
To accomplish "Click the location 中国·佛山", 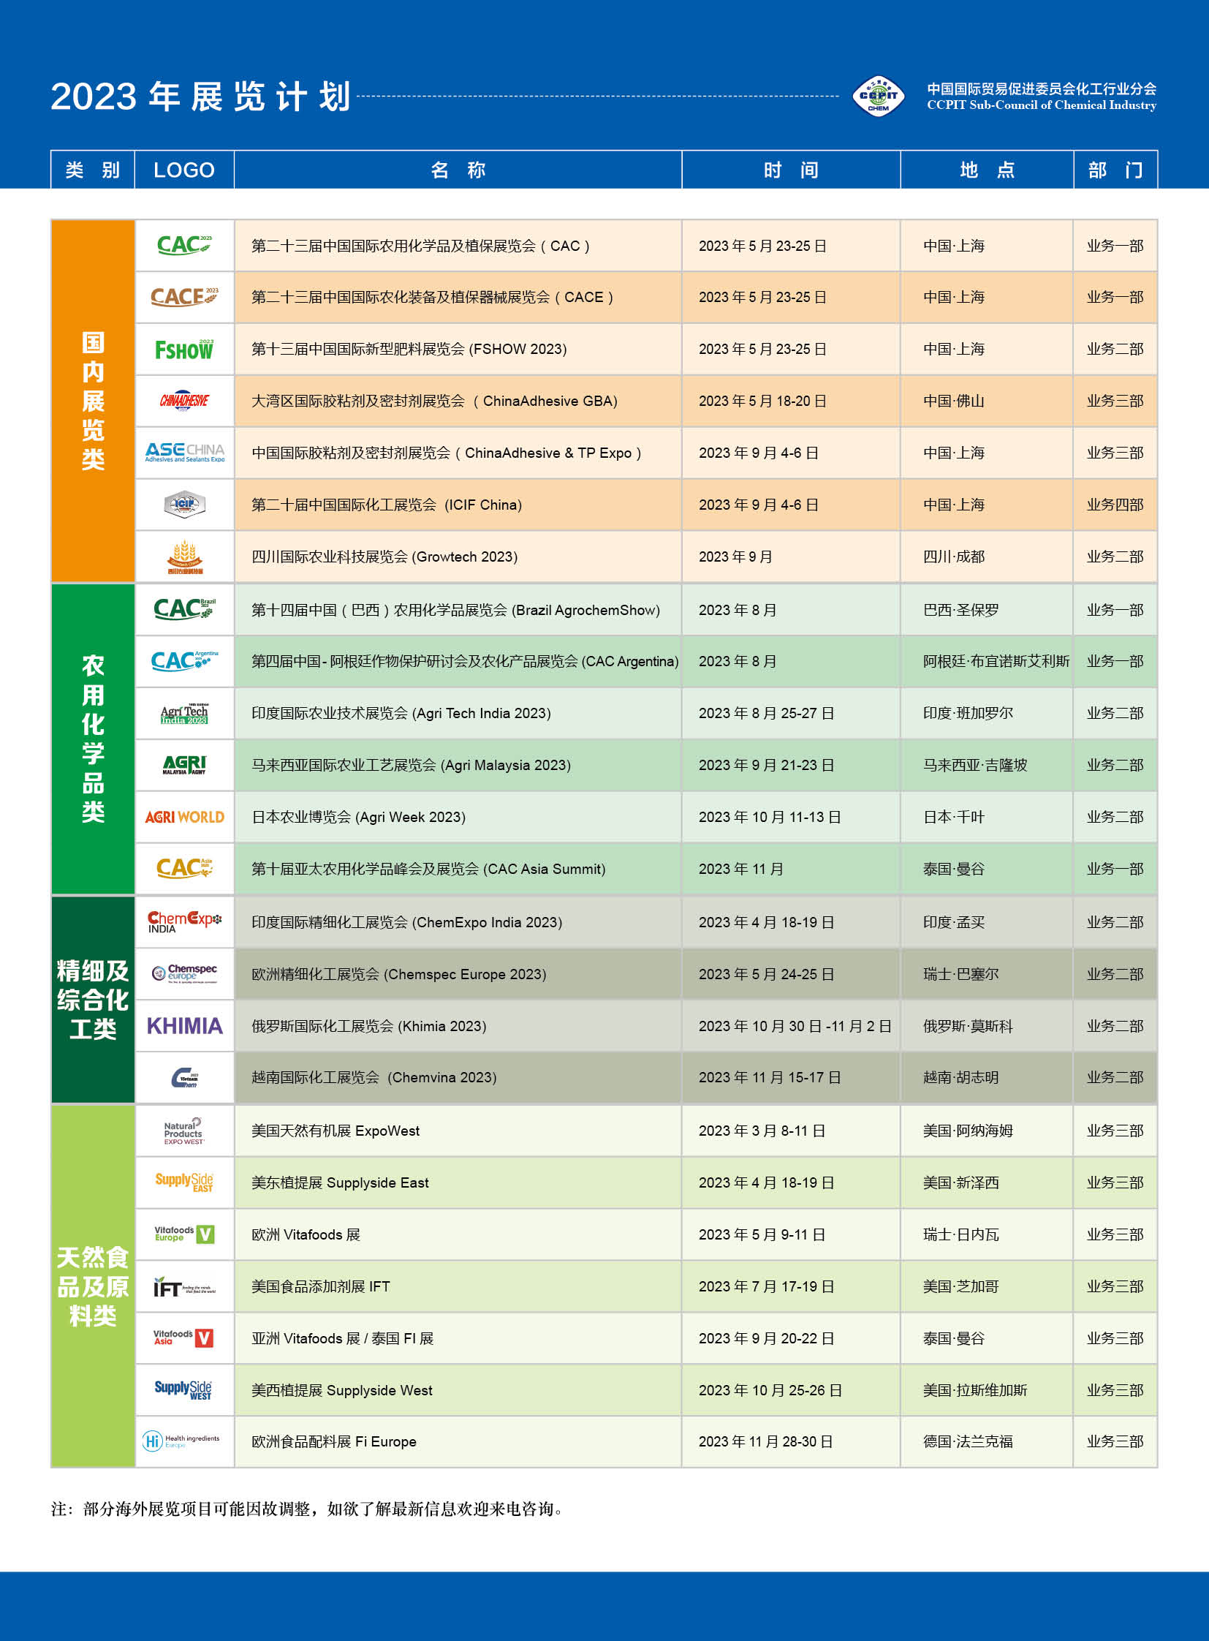I will (x=954, y=401).
